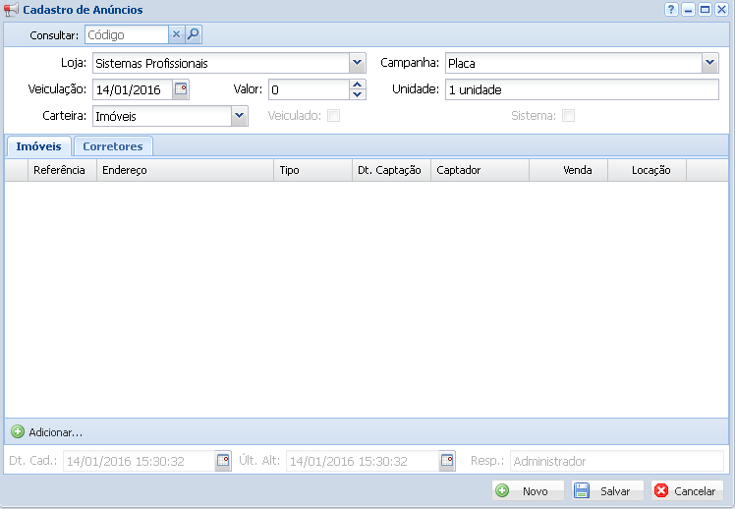Click into the Unidade text field
Image resolution: width=735 pixels, height=509 pixels.
[582, 89]
